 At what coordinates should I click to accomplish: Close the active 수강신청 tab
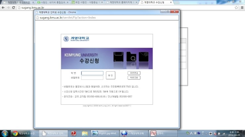tap(171, 2)
